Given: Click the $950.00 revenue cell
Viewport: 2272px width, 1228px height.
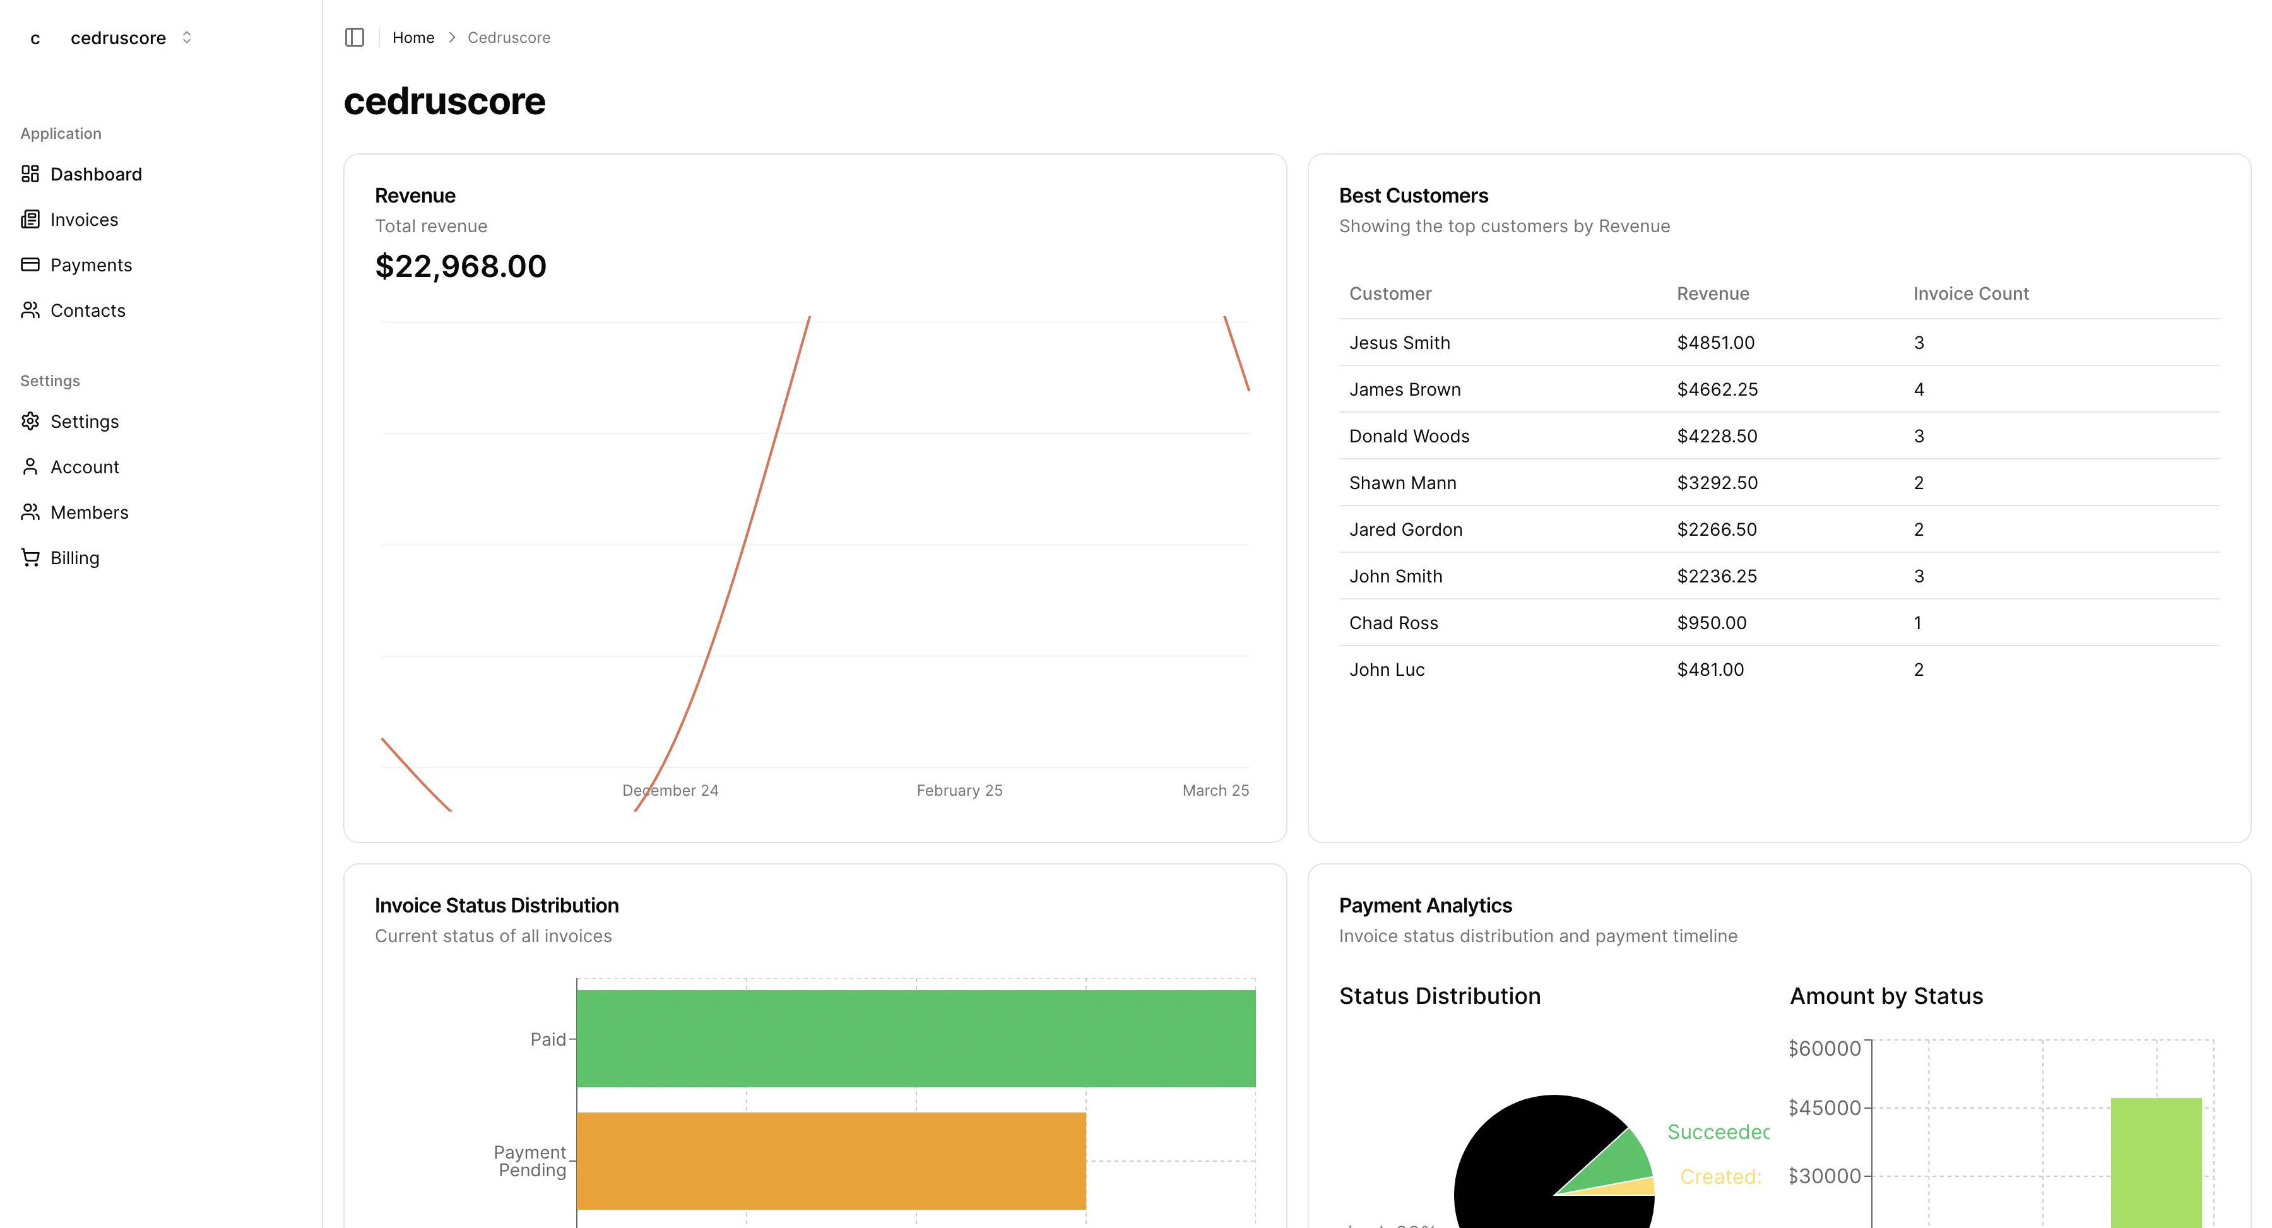Looking at the screenshot, I should coord(1711,623).
